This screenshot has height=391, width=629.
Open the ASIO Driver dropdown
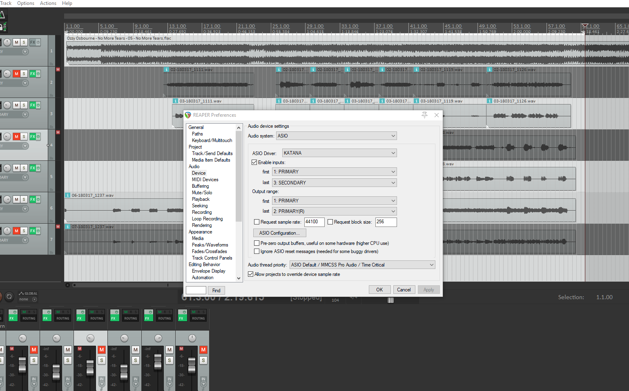[x=339, y=153]
